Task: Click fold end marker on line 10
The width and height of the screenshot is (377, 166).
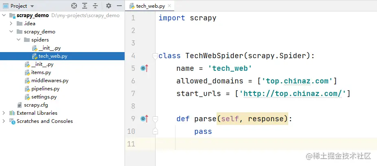Action: pyautogui.click(x=156, y=131)
